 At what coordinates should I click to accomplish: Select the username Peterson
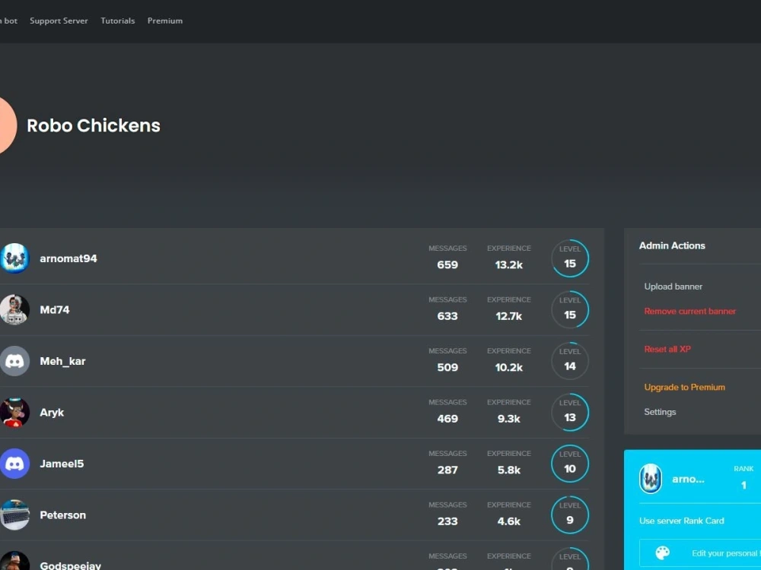pyautogui.click(x=62, y=515)
